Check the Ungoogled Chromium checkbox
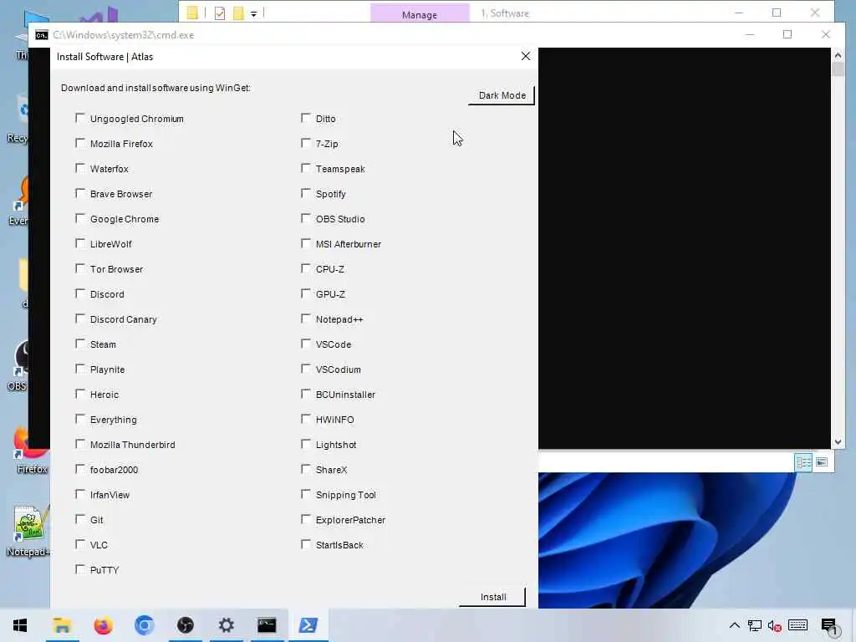Viewport: 856px width, 642px height. pos(80,118)
